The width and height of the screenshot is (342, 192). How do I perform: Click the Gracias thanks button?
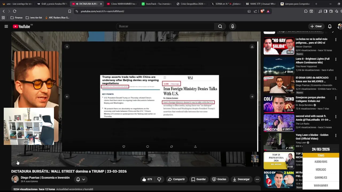pos(219,179)
